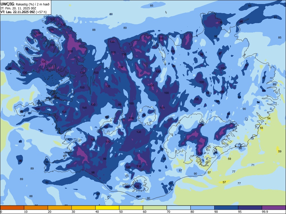This screenshot has height=214, width=286.
Task: Pick the pale yellow 50–60 legend swatch
Action: point(131,208)
